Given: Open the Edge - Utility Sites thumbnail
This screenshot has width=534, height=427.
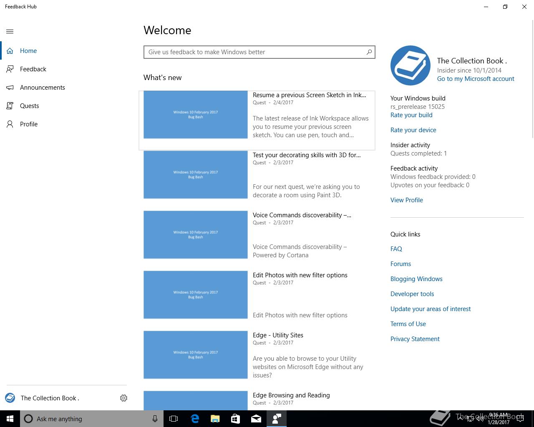Looking at the screenshot, I should (196, 355).
